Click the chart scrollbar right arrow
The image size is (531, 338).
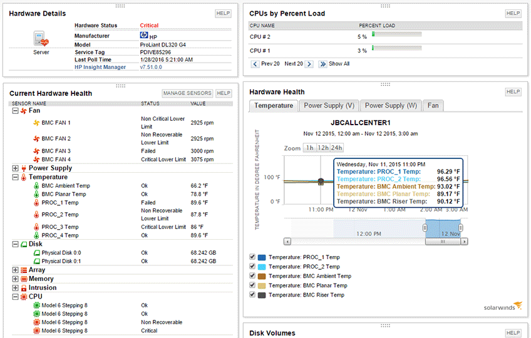click(464, 242)
